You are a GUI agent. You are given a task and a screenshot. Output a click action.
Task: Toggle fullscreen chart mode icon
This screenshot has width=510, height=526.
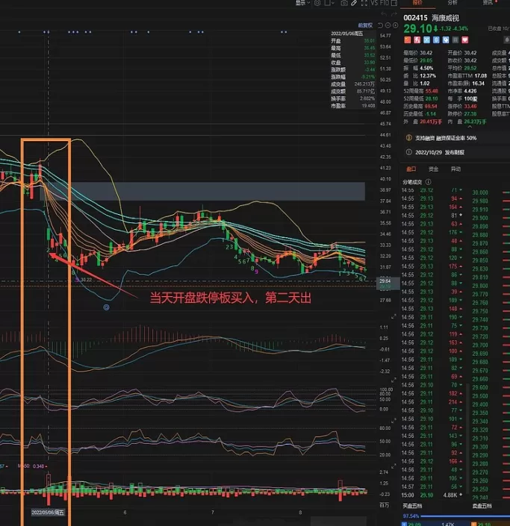coord(364,3)
